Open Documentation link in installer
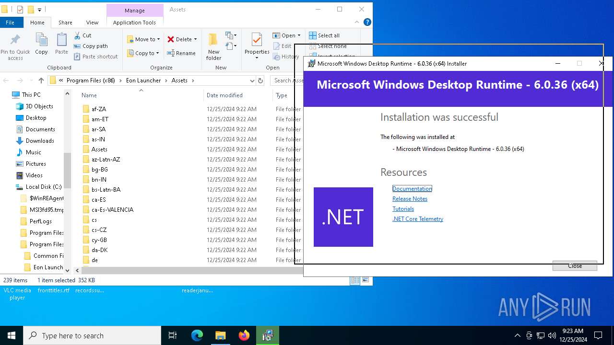Screen dimensions: 614x345 (x=412, y=188)
